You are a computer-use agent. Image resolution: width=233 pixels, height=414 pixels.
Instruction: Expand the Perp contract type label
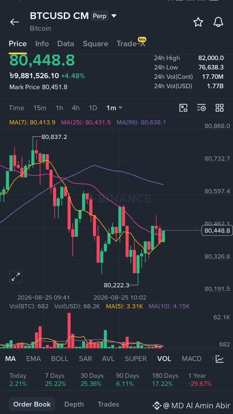tap(99, 16)
